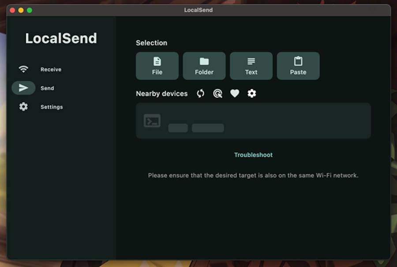The width and height of the screenshot is (397, 267).
Task: Click the Paste clipboard button
Action: pos(298,66)
